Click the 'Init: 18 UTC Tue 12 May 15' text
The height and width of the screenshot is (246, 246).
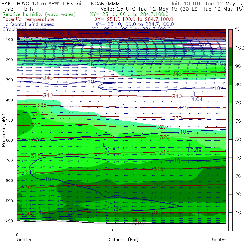pyautogui.click(x=207, y=3)
